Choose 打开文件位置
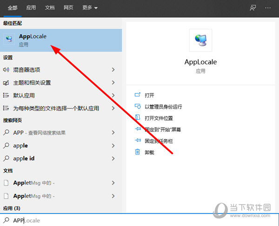Screen dimensions: 279x226 tap(159, 118)
